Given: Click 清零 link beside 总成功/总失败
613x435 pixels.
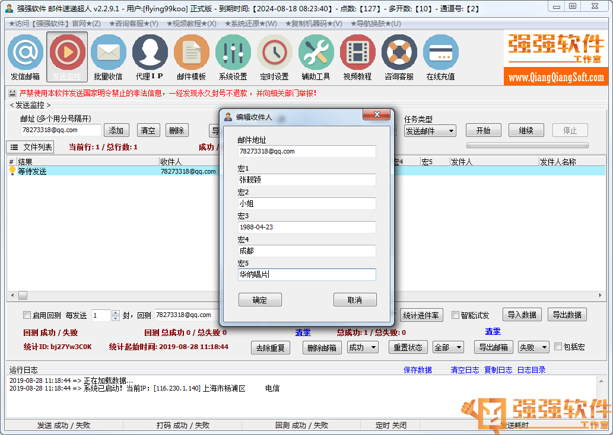Looking at the screenshot, I should 493,331.
